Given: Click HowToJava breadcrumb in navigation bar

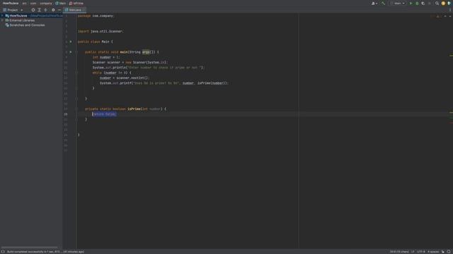Looking at the screenshot, I should pos(11,4).
